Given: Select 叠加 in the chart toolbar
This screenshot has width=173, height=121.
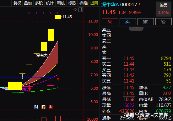Looking at the screenshot, I should click(x=28, y=3).
